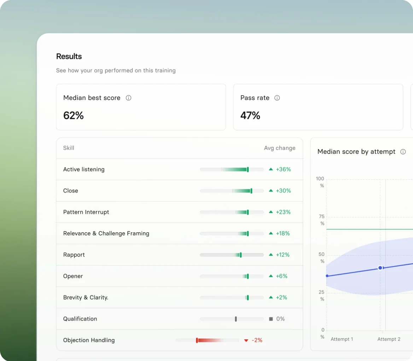Click info icon next to Median best score

tap(129, 98)
